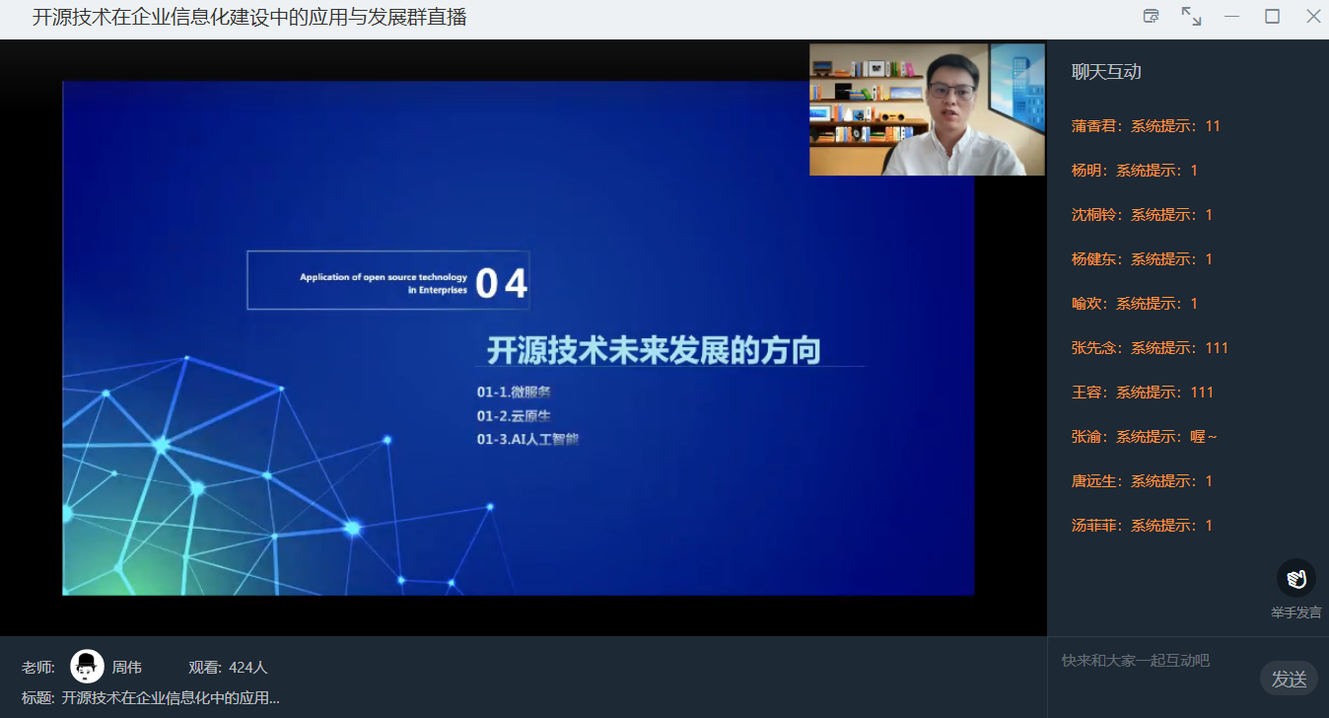Select the presenter webcam video thumbnail
Viewport: 1329px width, 718px height.
[x=927, y=109]
